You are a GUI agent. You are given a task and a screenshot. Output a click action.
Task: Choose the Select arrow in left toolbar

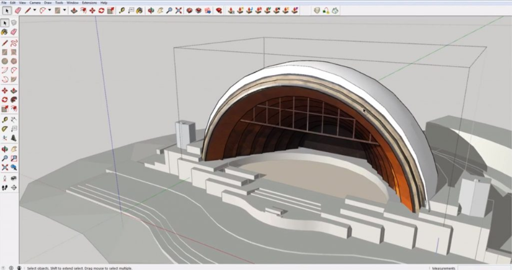point(5,23)
